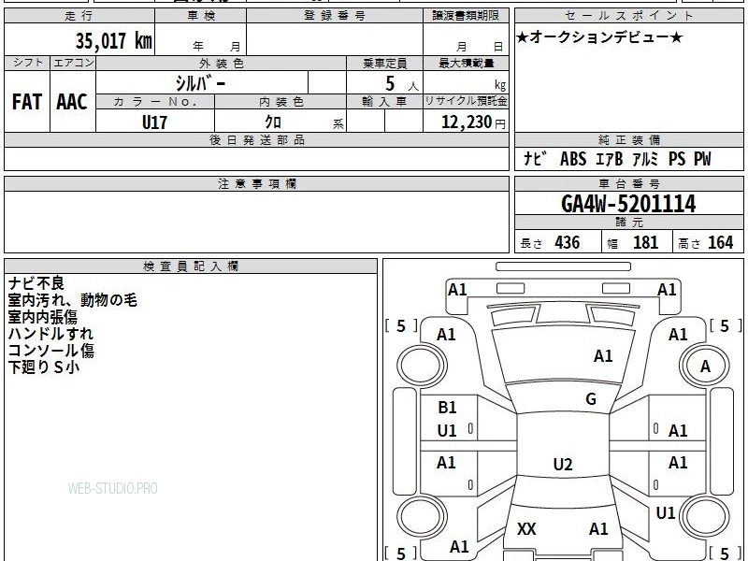748x561 pixels.
Task: Click the 走行 header
Action: [x=79, y=16]
